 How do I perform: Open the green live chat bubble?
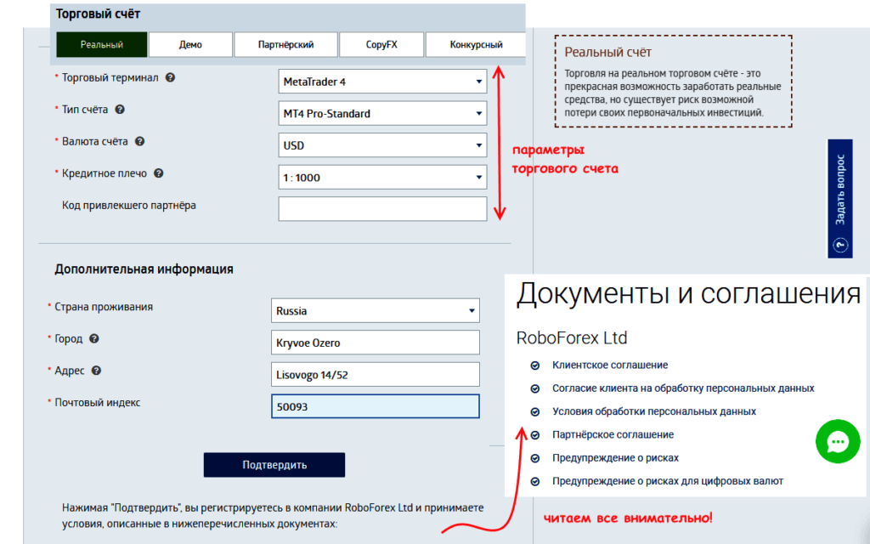837,441
